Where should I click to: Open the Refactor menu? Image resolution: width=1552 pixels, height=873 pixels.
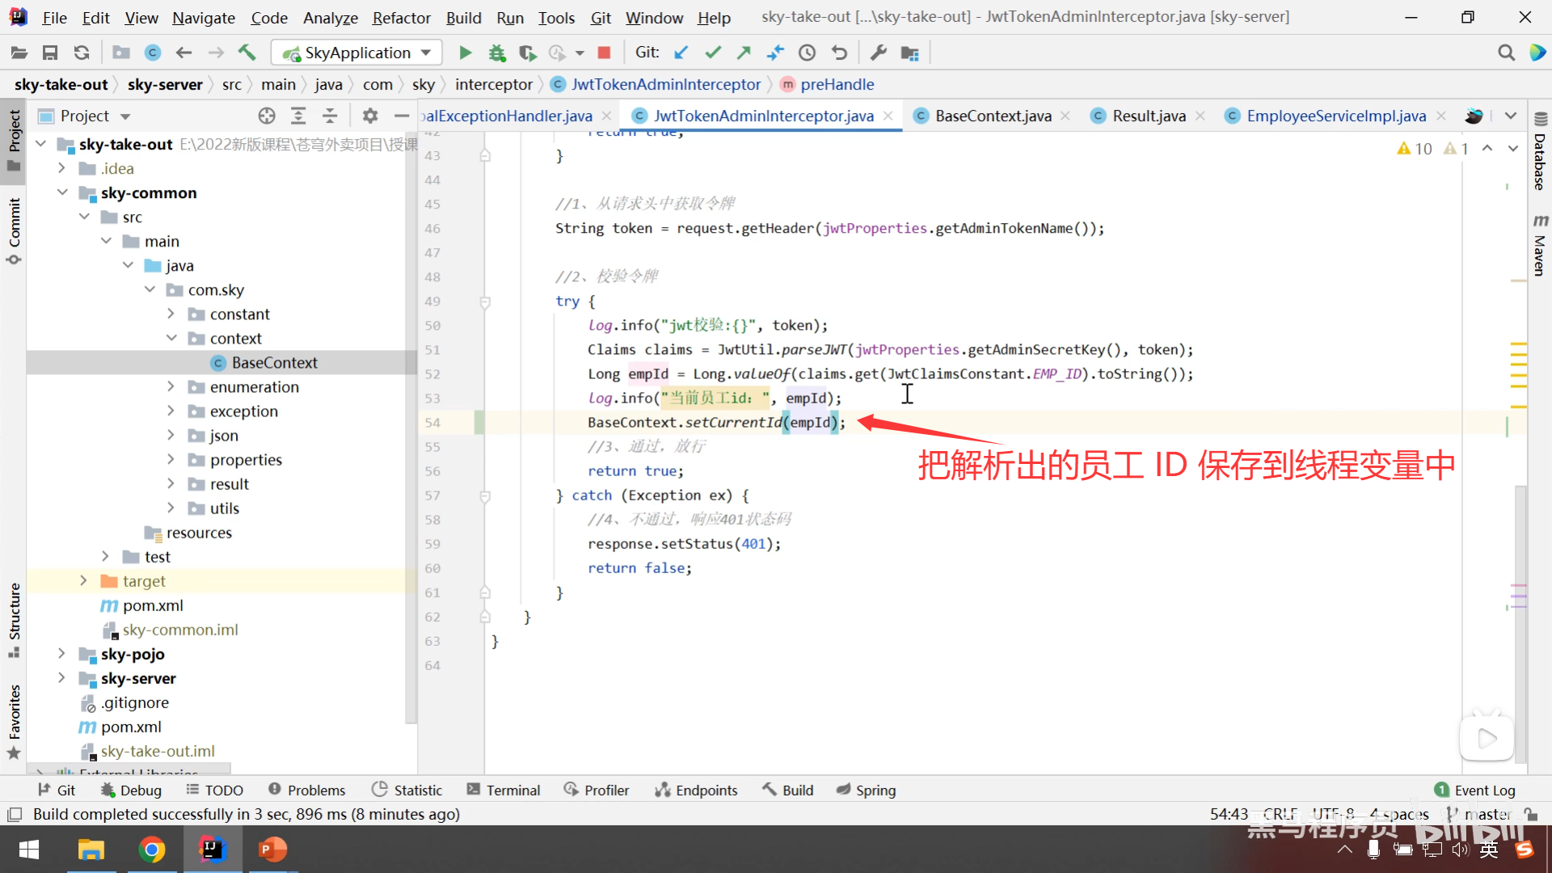click(401, 17)
